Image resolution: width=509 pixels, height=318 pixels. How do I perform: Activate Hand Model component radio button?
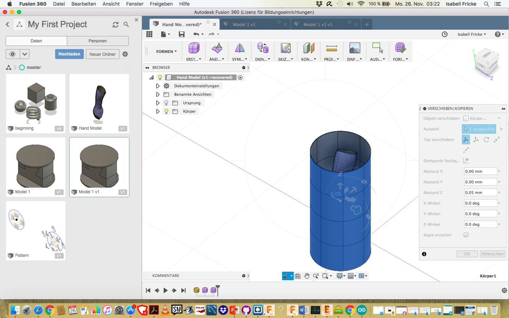coord(240,77)
